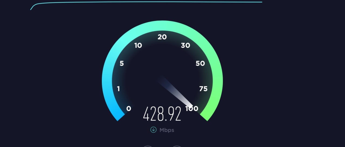Click the right circular icon below Mbps
Screen dimensions: 345x147
click(177, 146)
